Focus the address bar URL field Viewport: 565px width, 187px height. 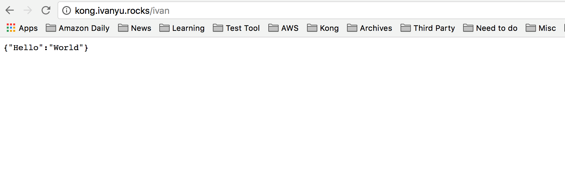(x=290, y=11)
